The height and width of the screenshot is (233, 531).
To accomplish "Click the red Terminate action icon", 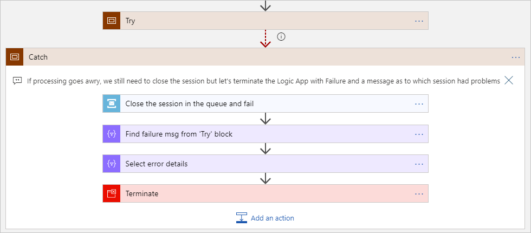I will (x=112, y=193).
